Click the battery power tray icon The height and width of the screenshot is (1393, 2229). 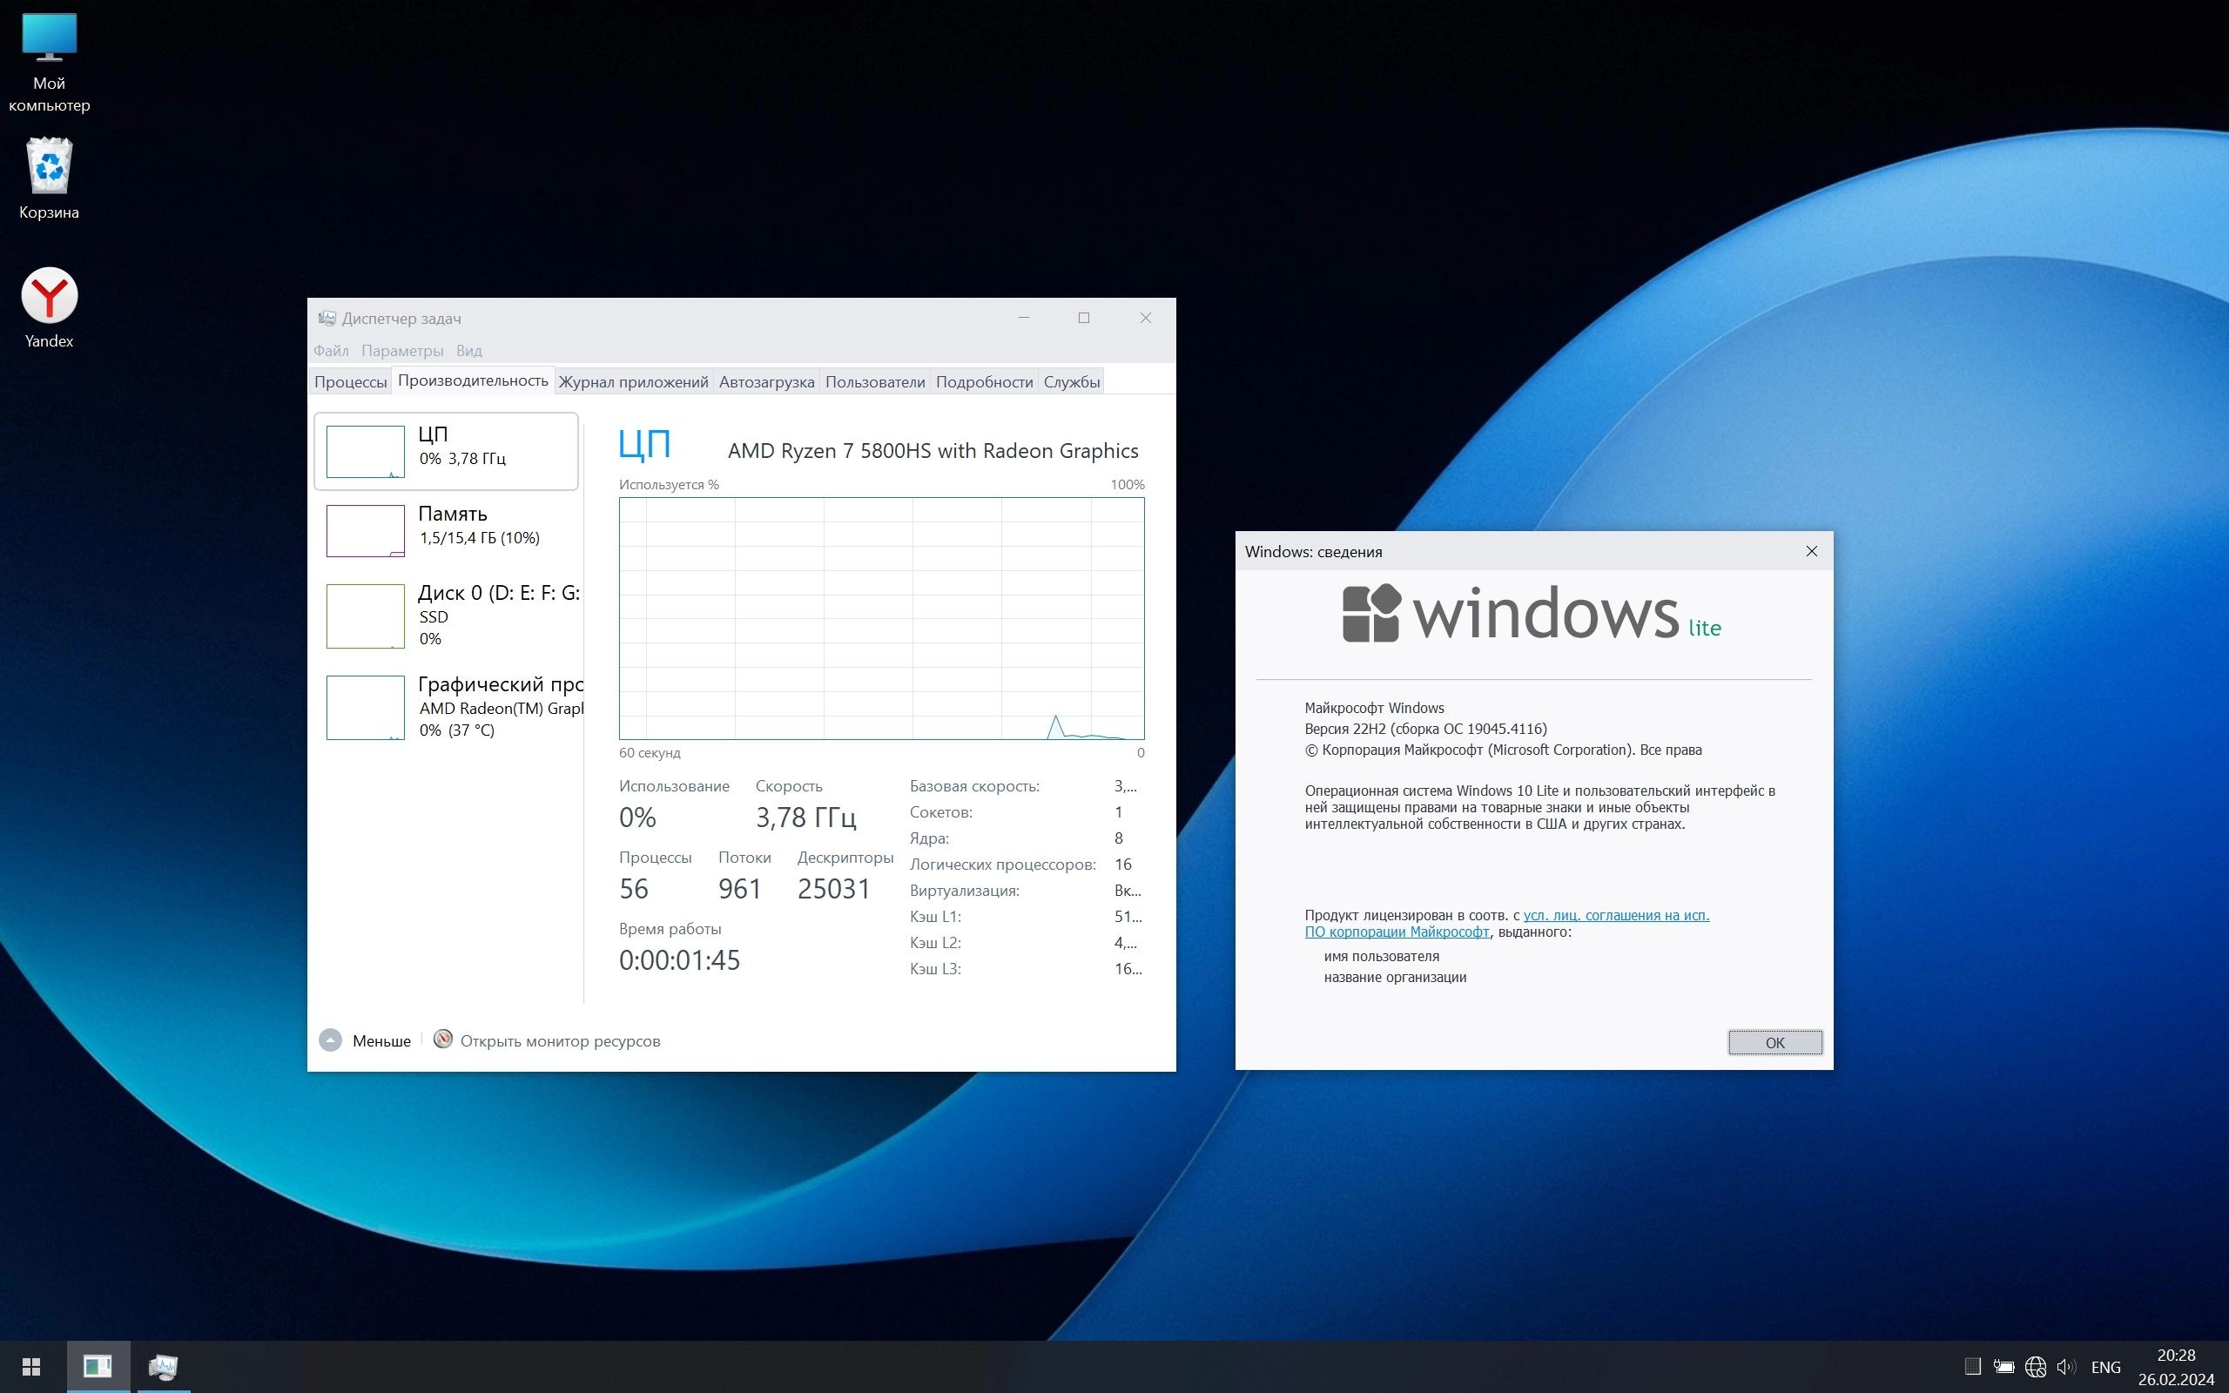pyautogui.click(x=2004, y=1367)
